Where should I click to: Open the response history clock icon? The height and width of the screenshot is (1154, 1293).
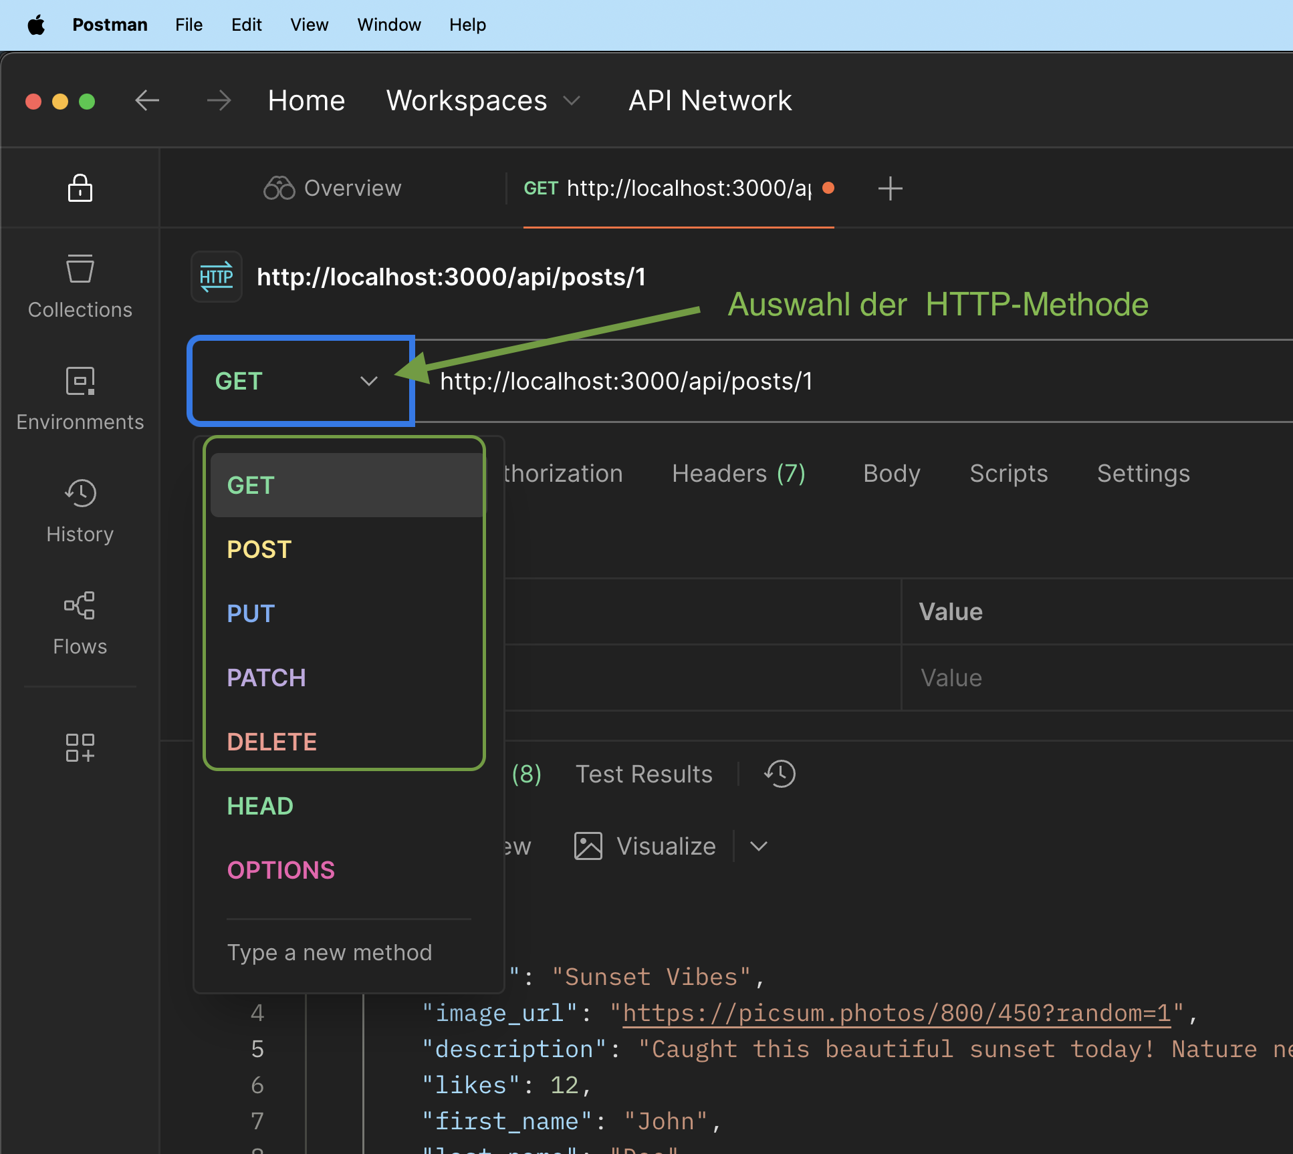click(780, 774)
